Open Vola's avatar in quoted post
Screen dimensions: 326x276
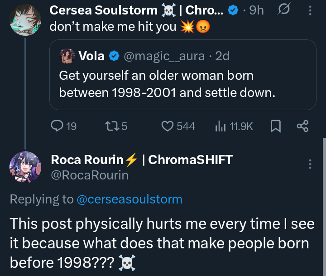pyautogui.click(x=67, y=56)
